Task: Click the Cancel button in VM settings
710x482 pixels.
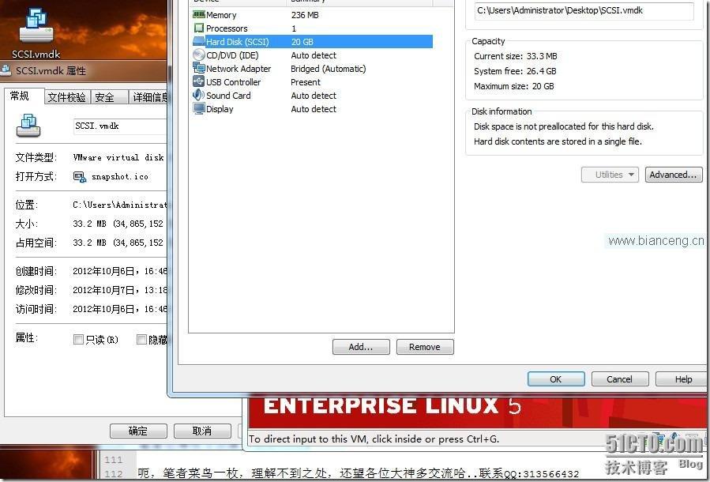Action: click(x=620, y=379)
